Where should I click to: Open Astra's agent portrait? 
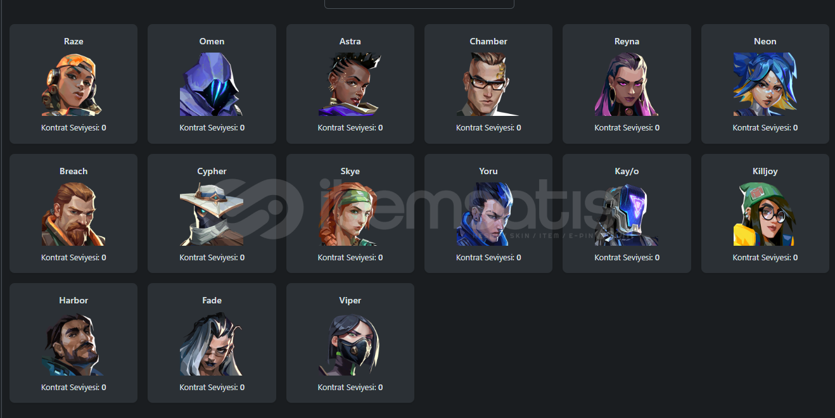point(350,84)
